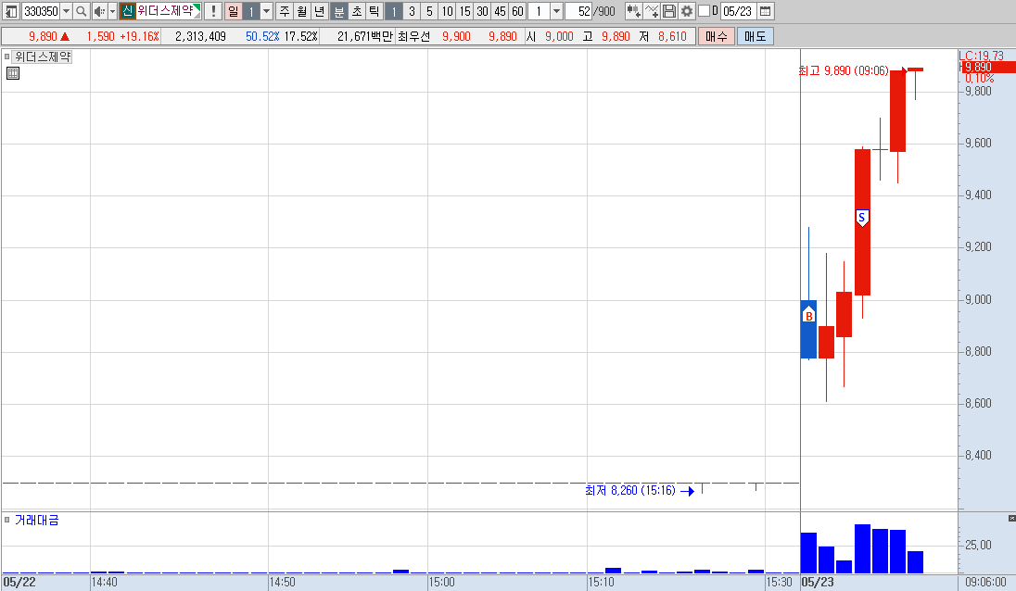Open the calendar date picker icon
The width and height of the screenshot is (1016, 591).
point(765,11)
